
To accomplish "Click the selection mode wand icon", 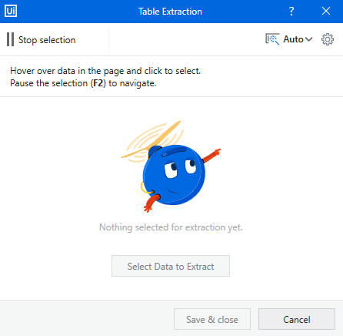I will click(x=272, y=39).
